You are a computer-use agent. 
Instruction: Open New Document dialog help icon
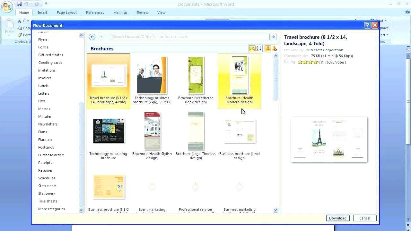point(367,25)
